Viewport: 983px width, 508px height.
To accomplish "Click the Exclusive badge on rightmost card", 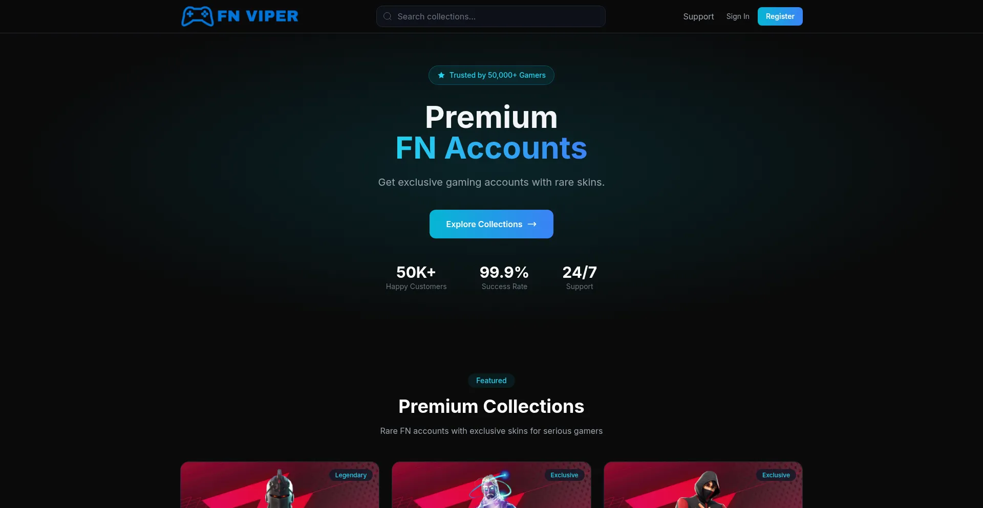I will pos(776,475).
